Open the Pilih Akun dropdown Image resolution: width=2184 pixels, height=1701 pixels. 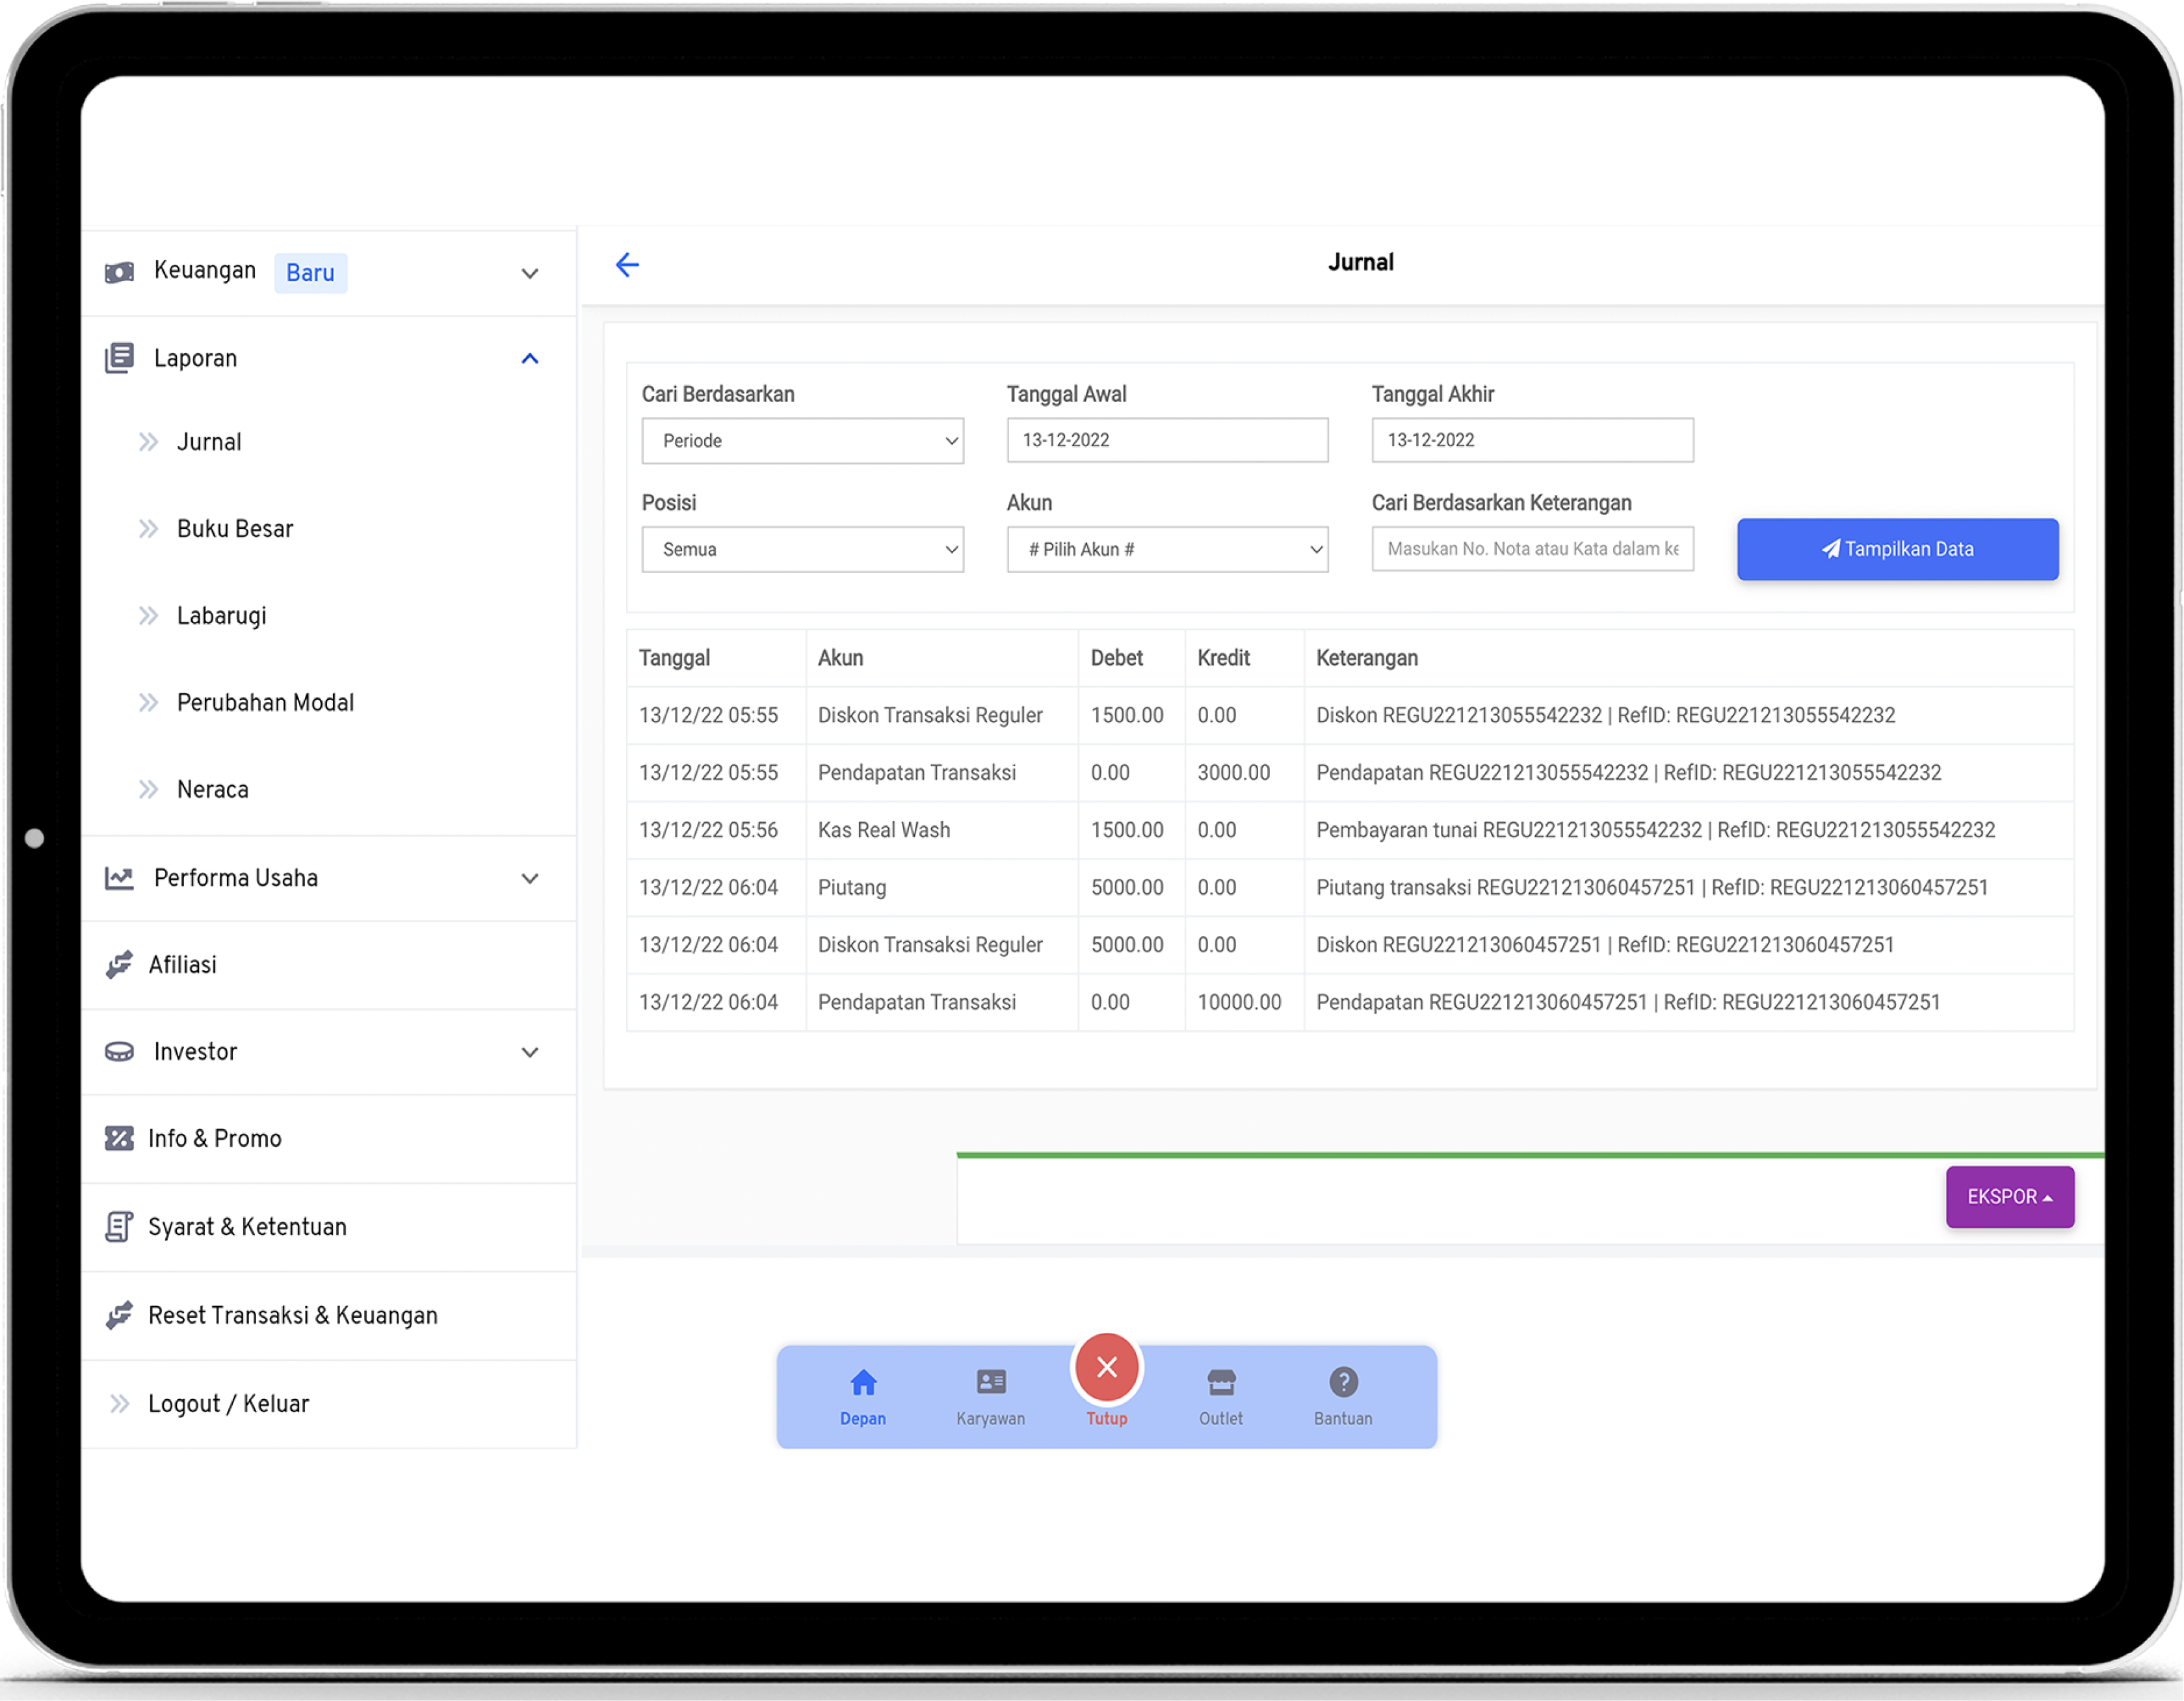[1168, 550]
